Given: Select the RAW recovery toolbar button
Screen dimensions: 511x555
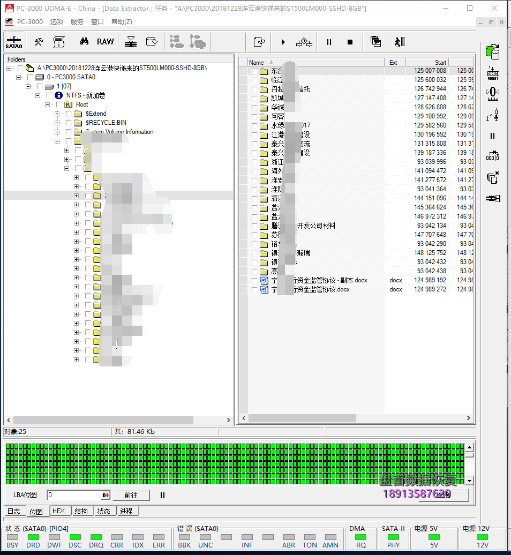Looking at the screenshot, I should (x=105, y=42).
